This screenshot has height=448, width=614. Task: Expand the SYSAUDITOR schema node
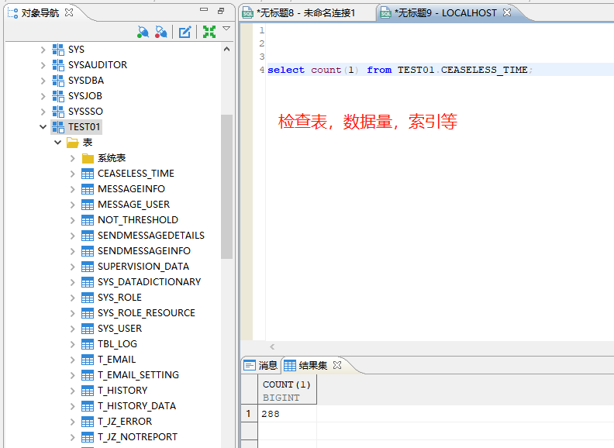coord(43,65)
